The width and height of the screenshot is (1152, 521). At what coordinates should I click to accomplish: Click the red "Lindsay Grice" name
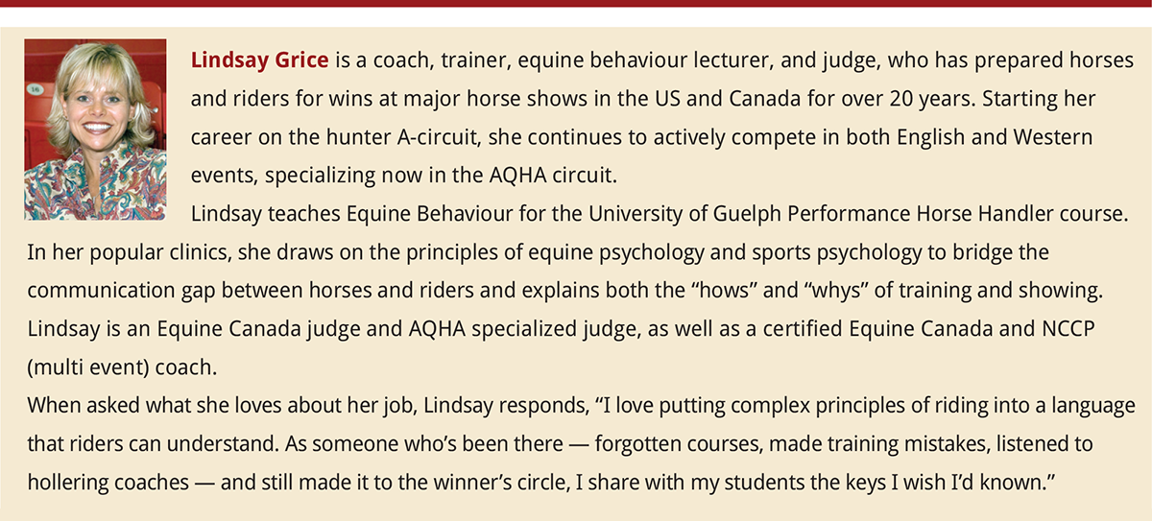[x=261, y=60]
